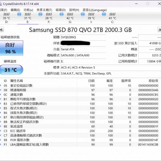Screen dimensions: 161x161
Task: Click the 最差 column header
Action: (109, 81)
